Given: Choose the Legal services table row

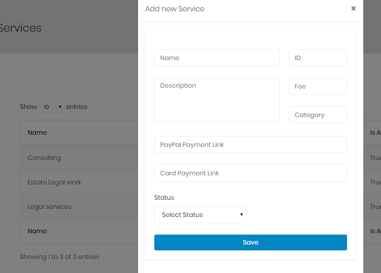Looking at the screenshot, I should 49,207.
